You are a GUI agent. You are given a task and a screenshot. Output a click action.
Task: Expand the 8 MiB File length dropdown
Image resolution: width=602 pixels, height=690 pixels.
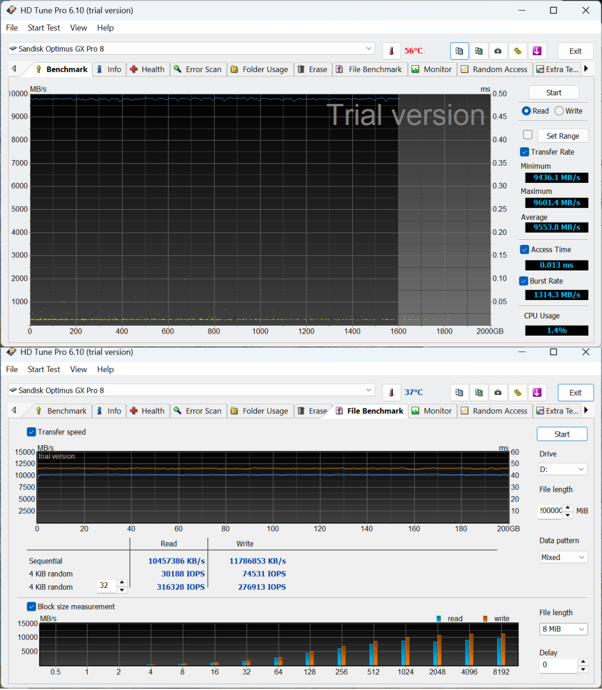(x=564, y=629)
